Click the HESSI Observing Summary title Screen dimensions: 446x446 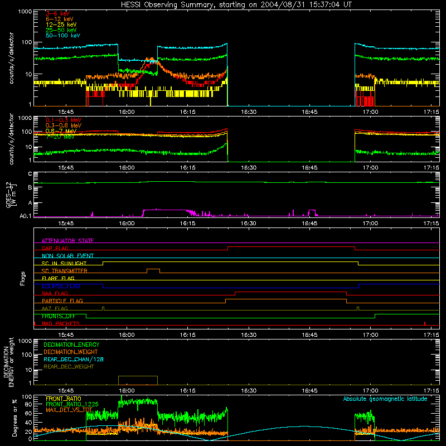(x=236, y=5)
